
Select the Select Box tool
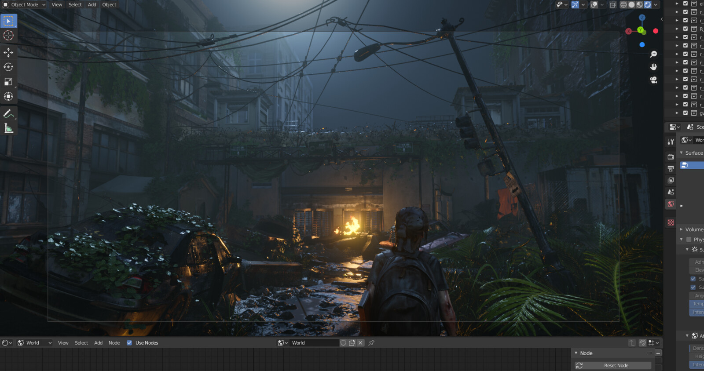(x=8, y=21)
